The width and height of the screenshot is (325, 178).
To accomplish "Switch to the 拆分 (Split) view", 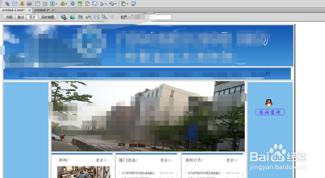I will tap(21, 17).
